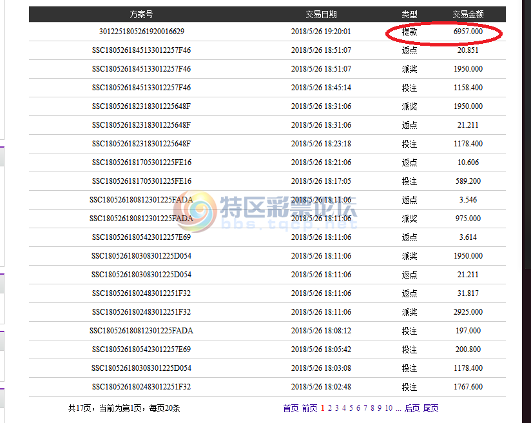The image size is (531, 423).
Task: Click the 投注 amount 200.800
Action: click(468, 349)
